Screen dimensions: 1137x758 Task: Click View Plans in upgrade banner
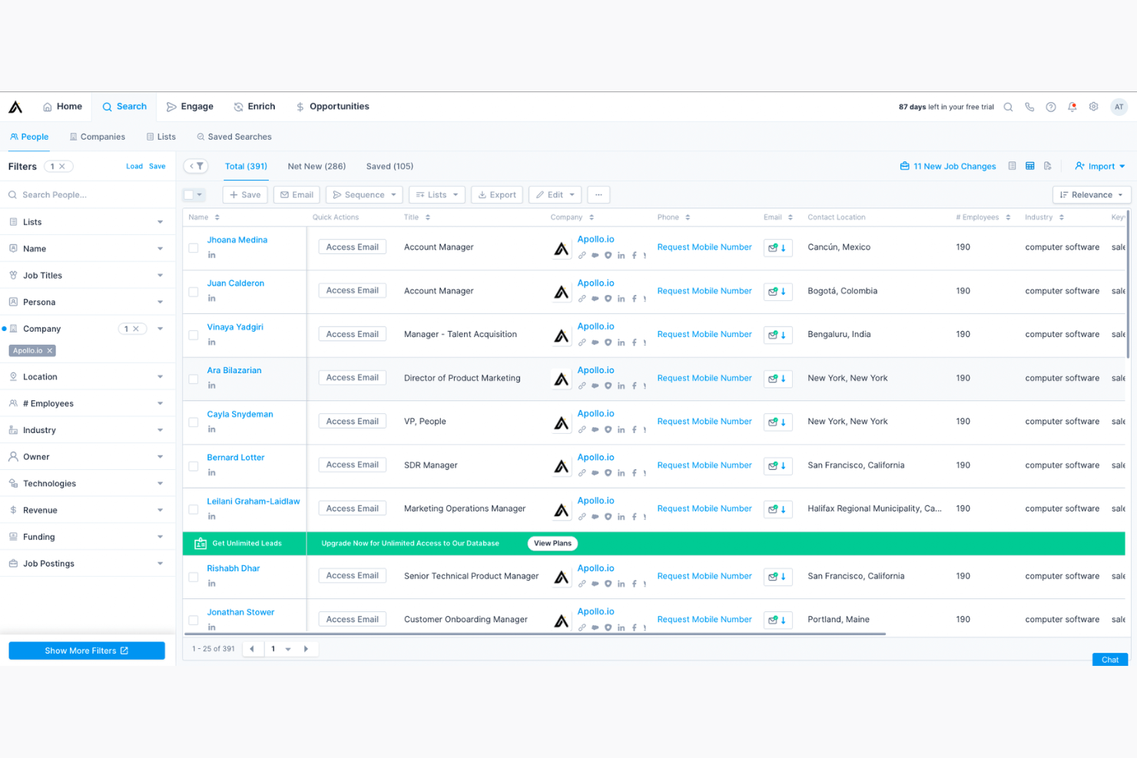click(x=552, y=544)
